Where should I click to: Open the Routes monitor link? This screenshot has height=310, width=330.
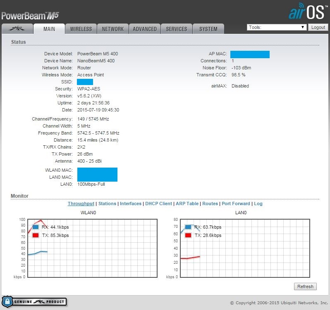click(210, 204)
